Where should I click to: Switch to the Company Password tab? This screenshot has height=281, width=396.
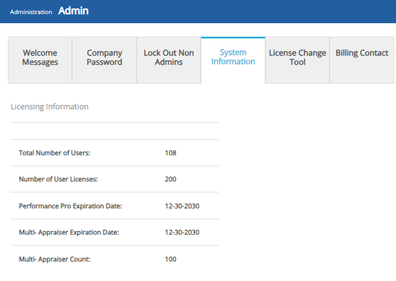click(104, 58)
